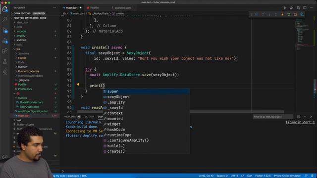Open the Explorer view in the activity bar

coord(5,9)
